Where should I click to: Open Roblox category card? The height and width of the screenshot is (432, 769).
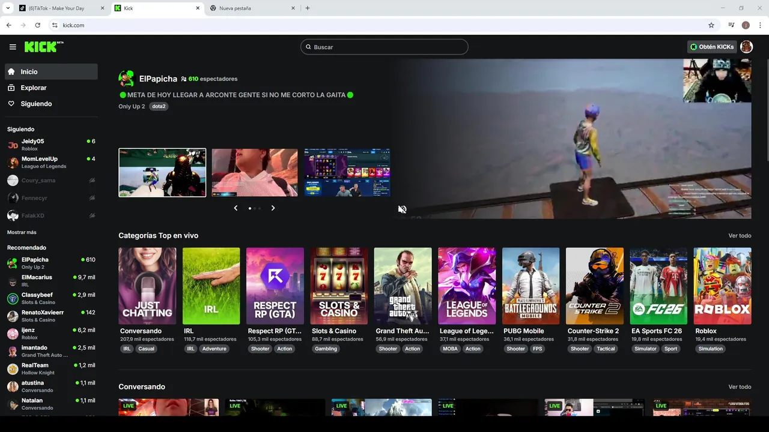722,286
